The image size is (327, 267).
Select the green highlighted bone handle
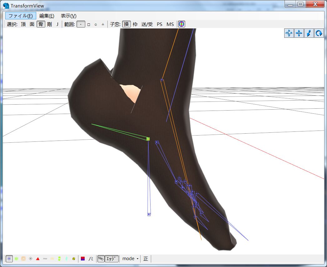pyautogui.click(x=148, y=139)
